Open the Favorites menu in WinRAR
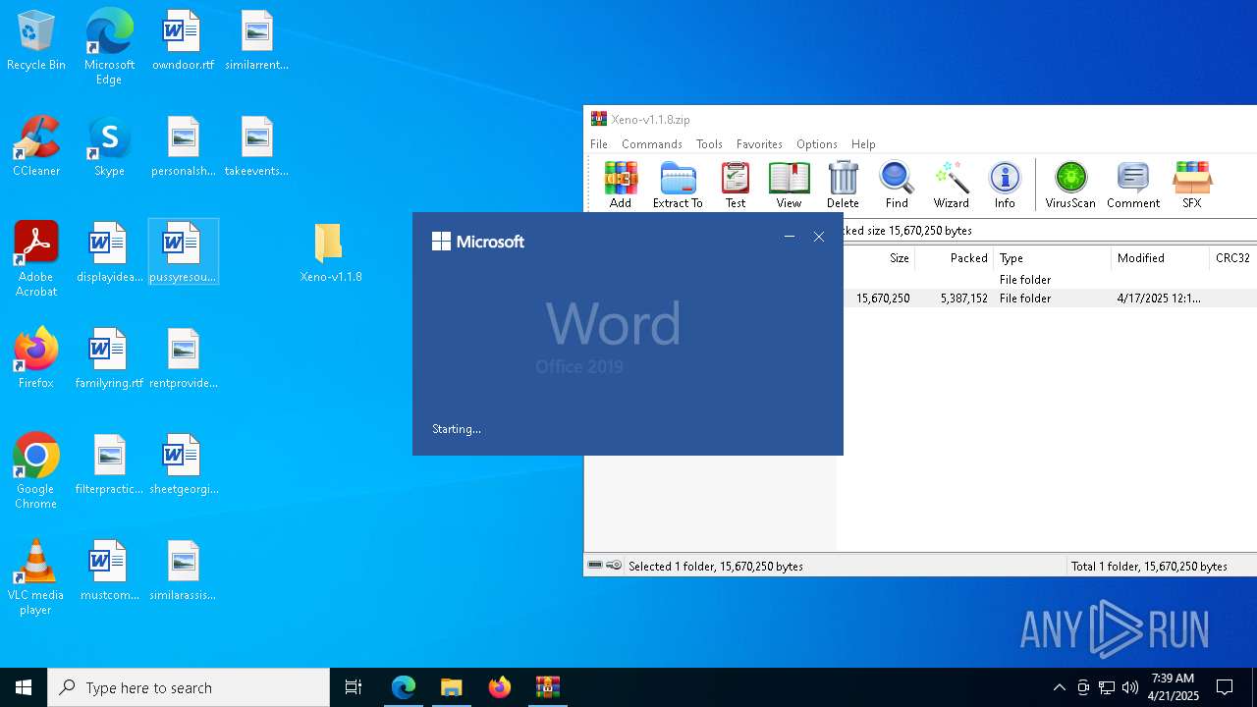This screenshot has width=1257, height=707. click(759, 144)
